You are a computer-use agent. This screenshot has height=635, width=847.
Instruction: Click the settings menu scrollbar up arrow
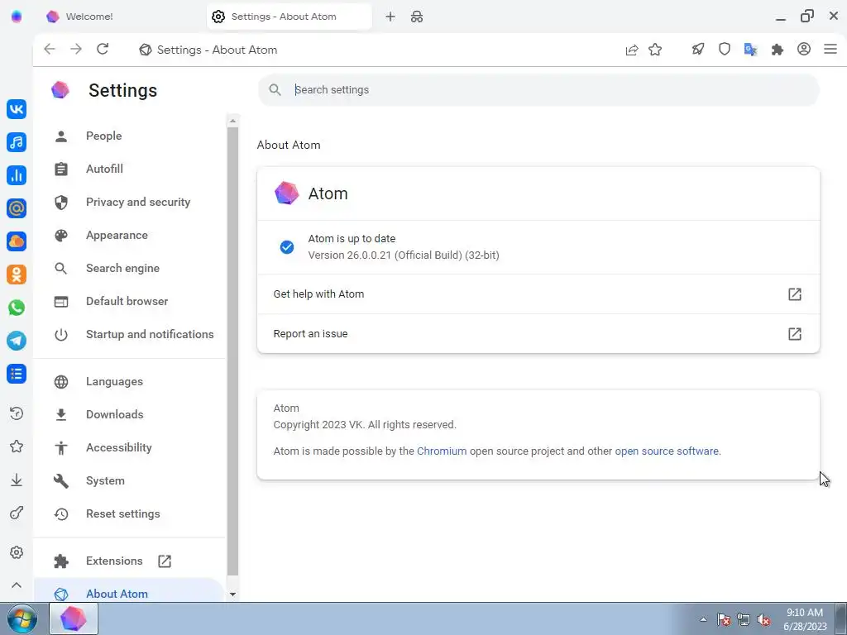pos(232,121)
